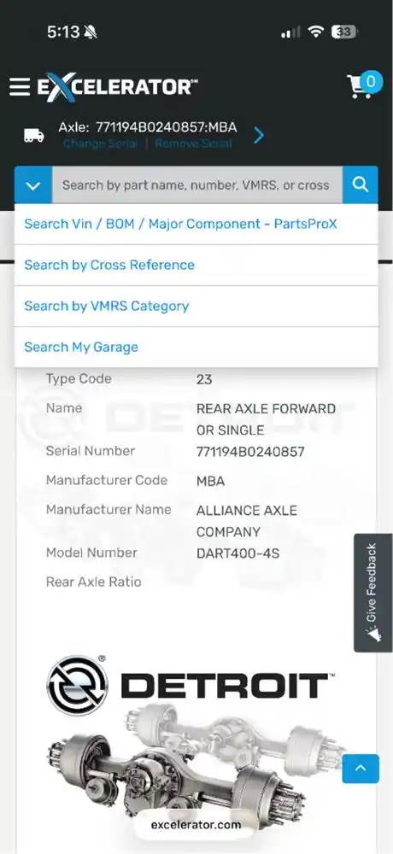Tap the scroll-to-top arrow button

click(361, 769)
